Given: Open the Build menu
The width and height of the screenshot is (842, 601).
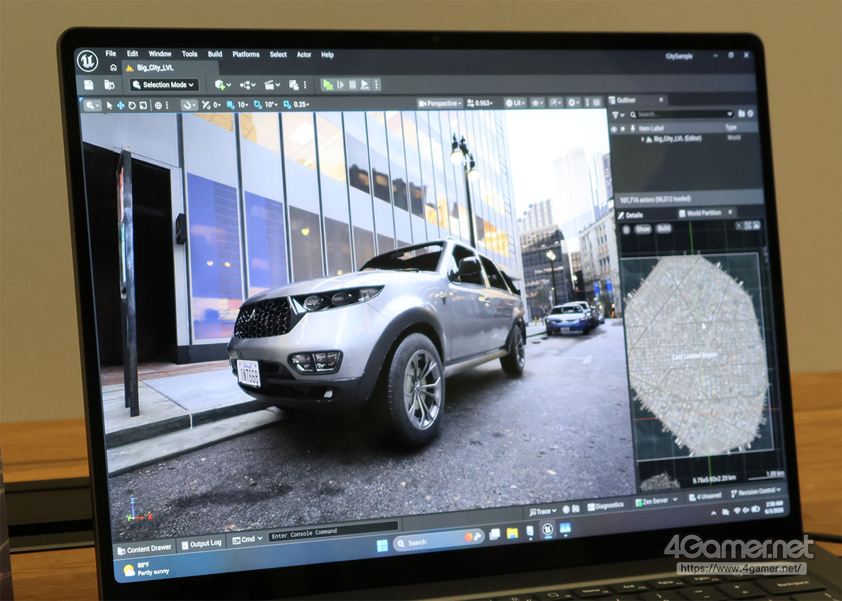Looking at the screenshot, I should [x=215, y=54].
